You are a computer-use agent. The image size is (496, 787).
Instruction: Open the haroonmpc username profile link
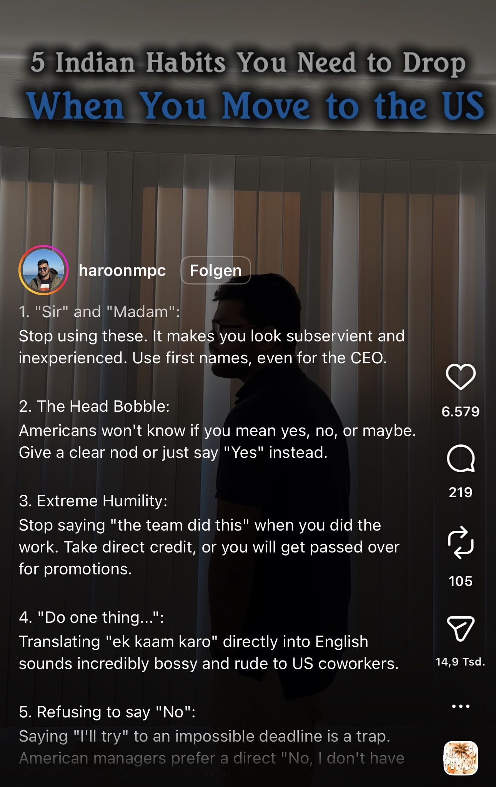(122, 270)
